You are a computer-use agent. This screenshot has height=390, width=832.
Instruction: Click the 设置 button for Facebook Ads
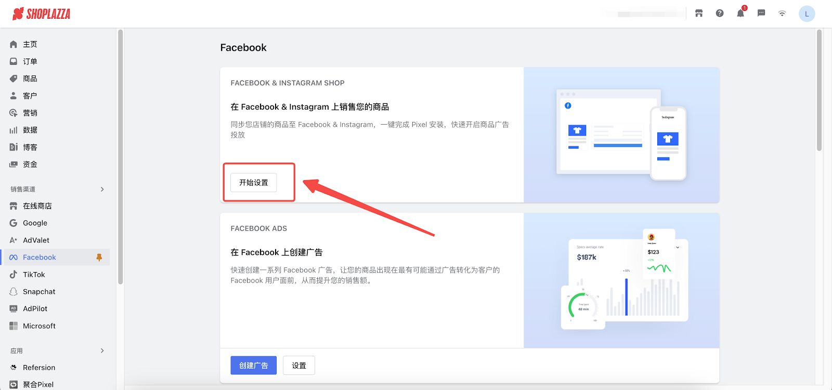[299, 366]
